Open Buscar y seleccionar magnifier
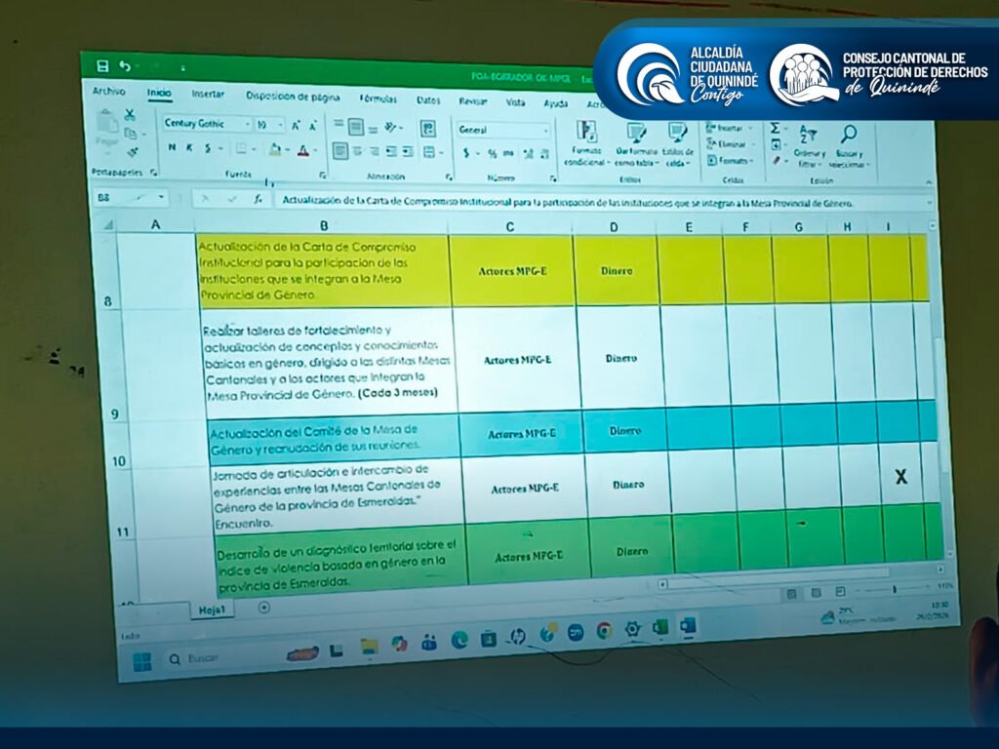Screen dimensions: 999x749 coord(848,135)
